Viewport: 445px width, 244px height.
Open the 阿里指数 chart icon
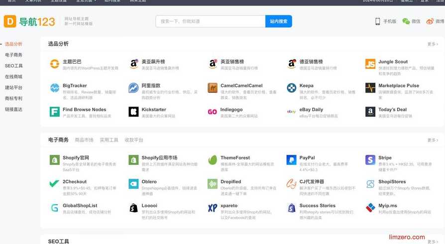133,88
